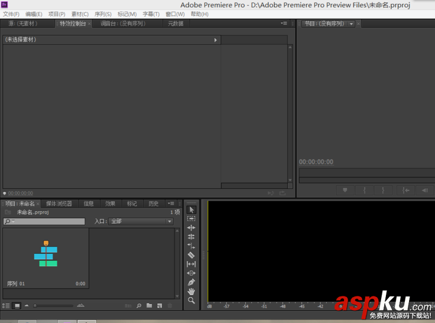The width and height of the screenshot is (435, 323).
Task: Select the Slide tool
Action: [191, 273]
